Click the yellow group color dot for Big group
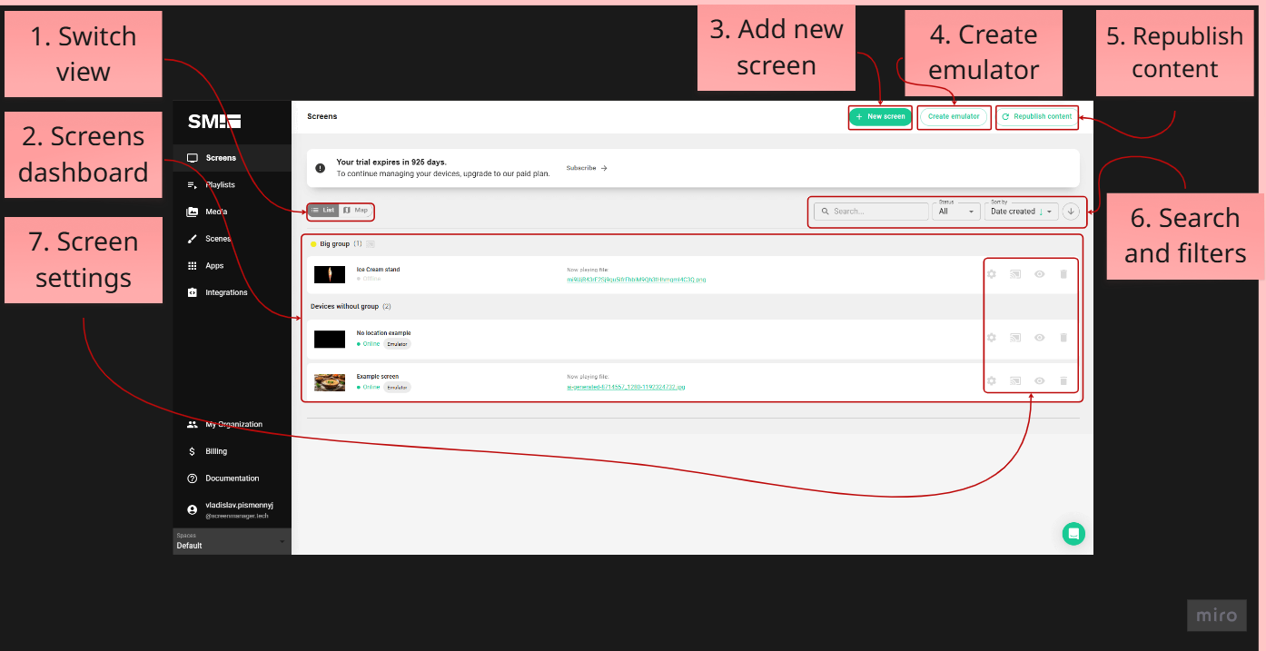Image resolution: width=1266 pixels, height=651 pixels. click(x=314, y=243)
